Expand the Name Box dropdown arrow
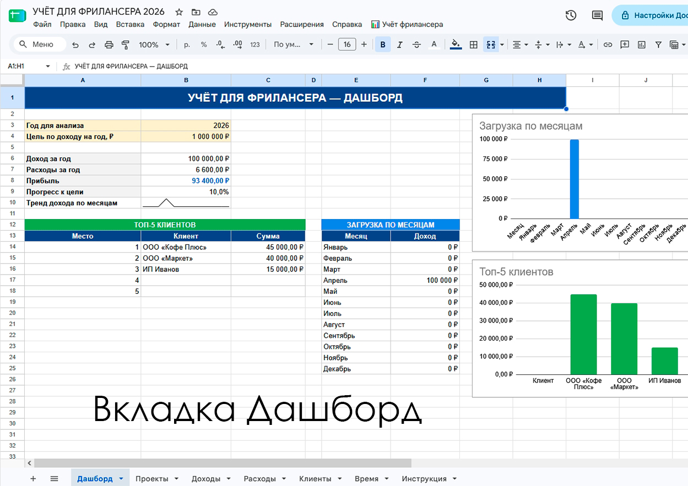Screen dimensions: 688x486 click(48, 66)
